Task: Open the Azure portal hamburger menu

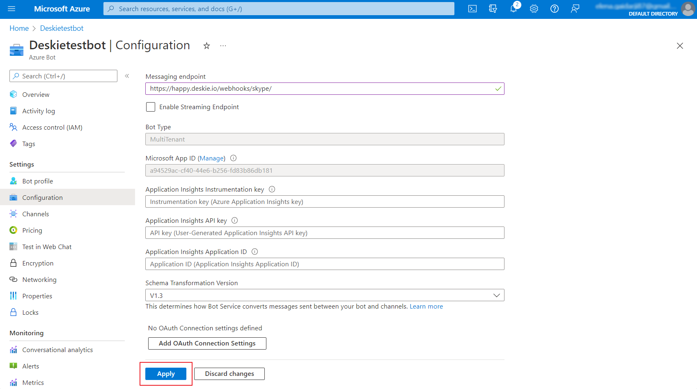Action: [11, 9]
